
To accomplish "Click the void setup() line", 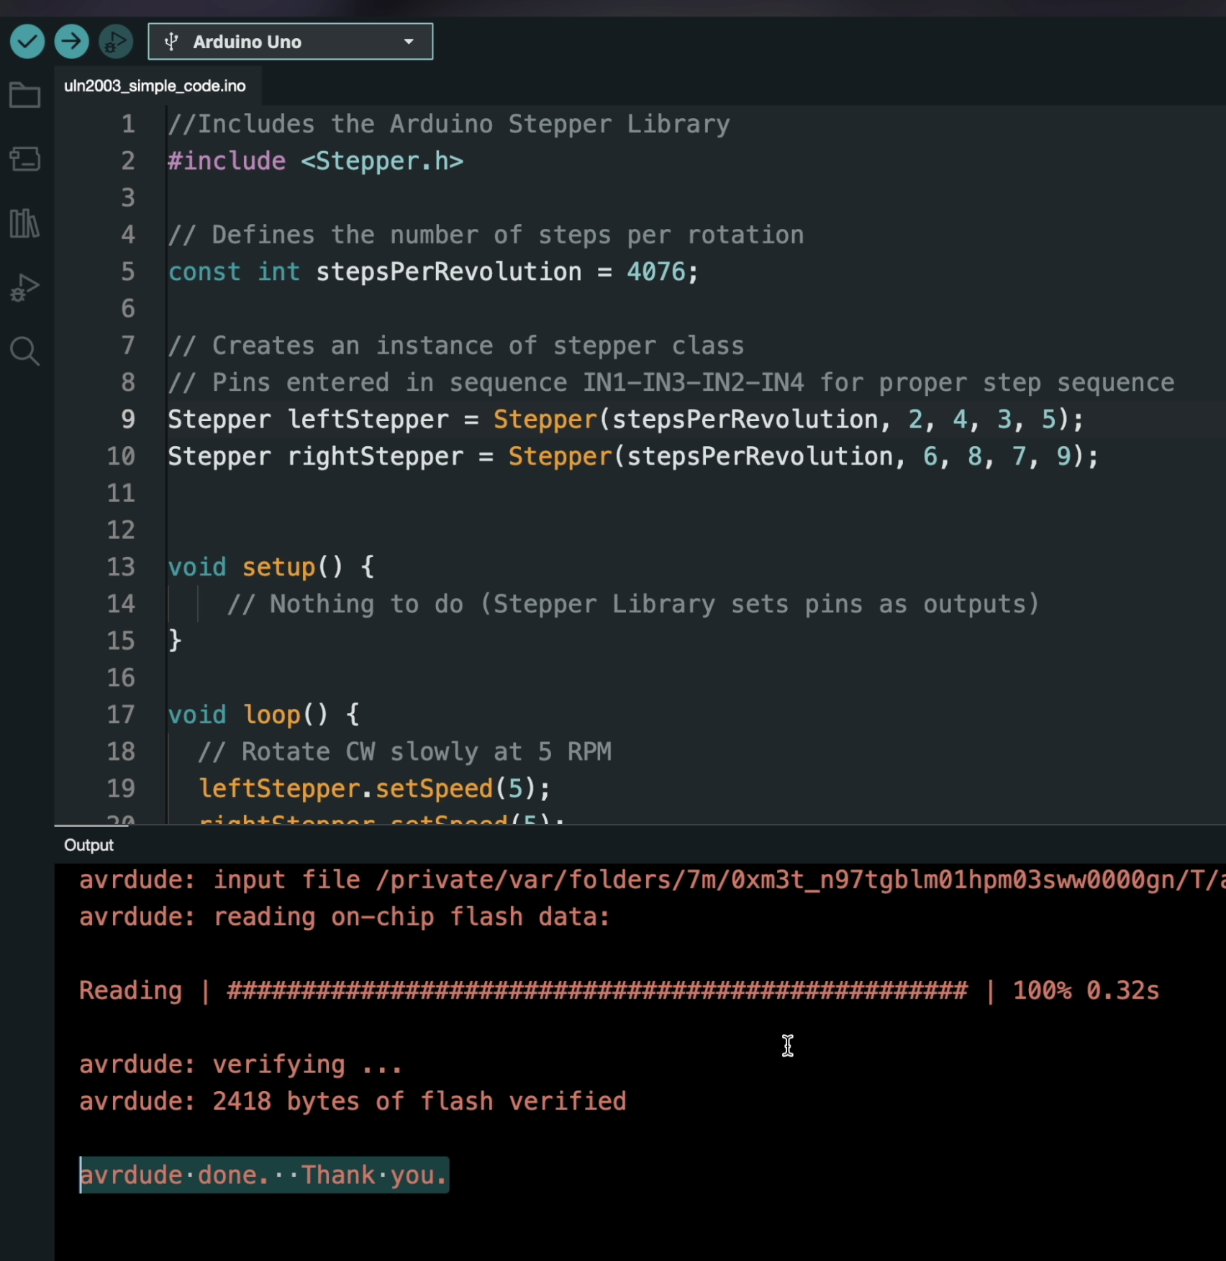I will 271,567.
